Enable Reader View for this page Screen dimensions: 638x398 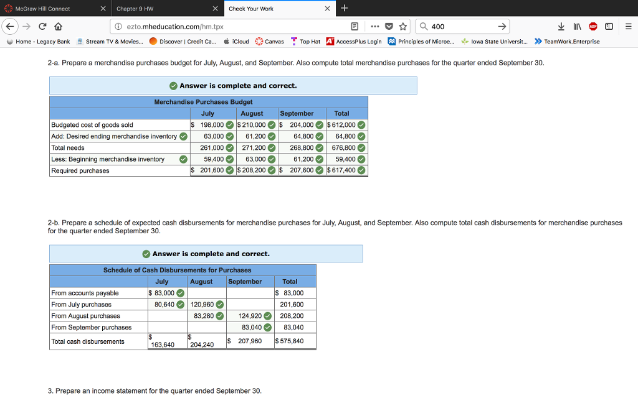click(x=355, y=26)
